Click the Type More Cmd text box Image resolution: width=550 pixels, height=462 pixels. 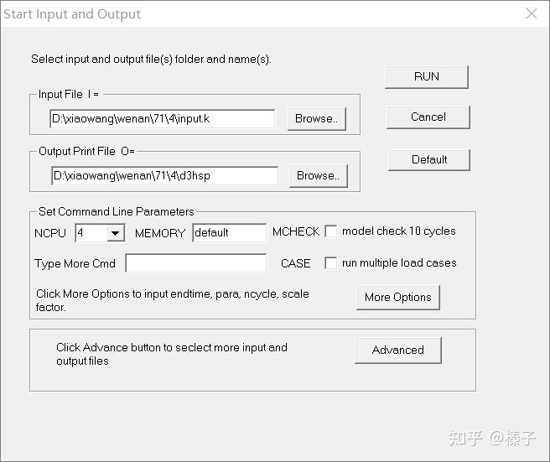195,263
